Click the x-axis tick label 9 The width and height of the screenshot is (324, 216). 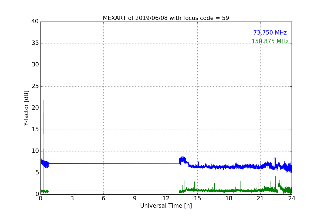(135, 198)
